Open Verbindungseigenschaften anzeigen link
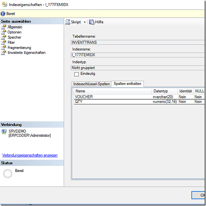 click(x=30, y=155)
